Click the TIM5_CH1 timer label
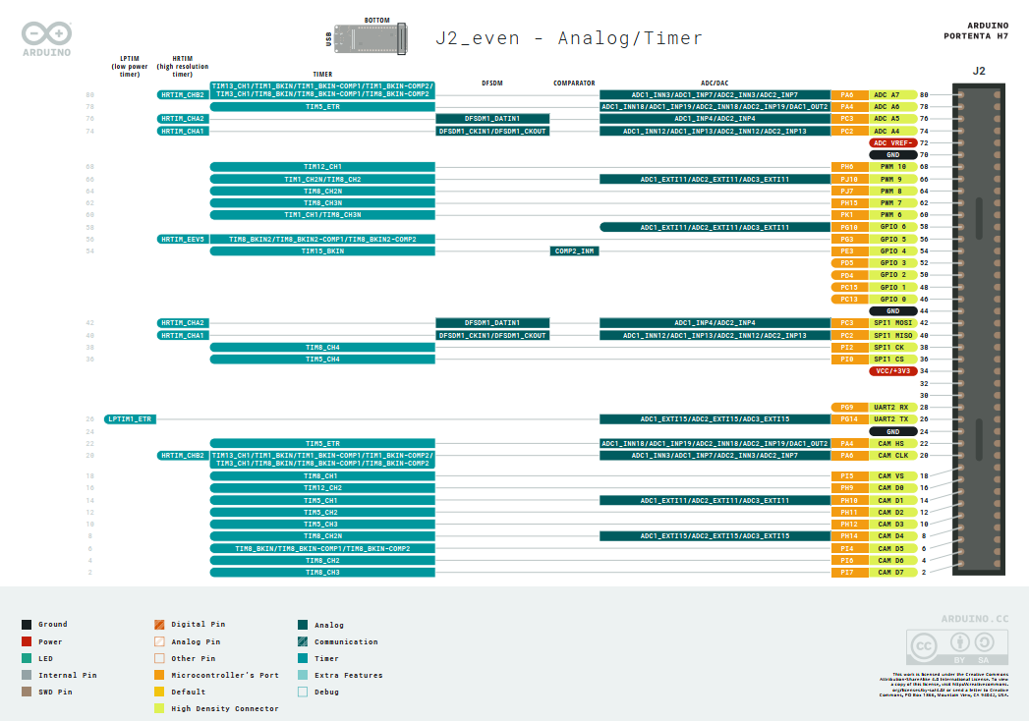 [322, 501]
